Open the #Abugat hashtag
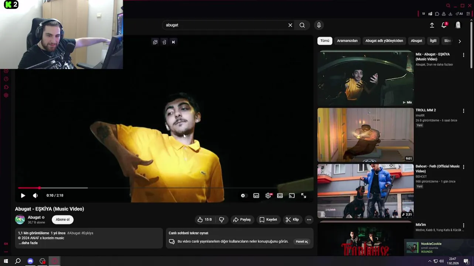The image size is (474, 266). click(74, 233)
